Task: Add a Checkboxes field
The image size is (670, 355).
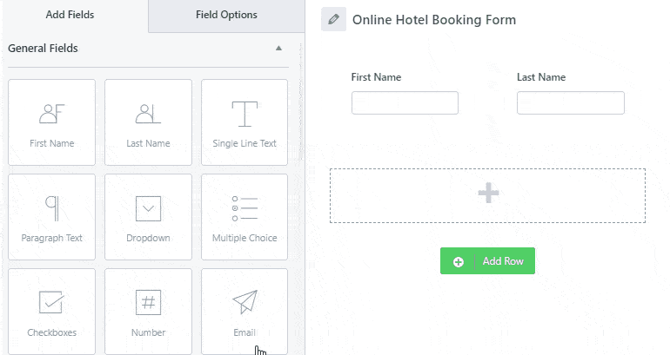Action: (x=51, y=312)
